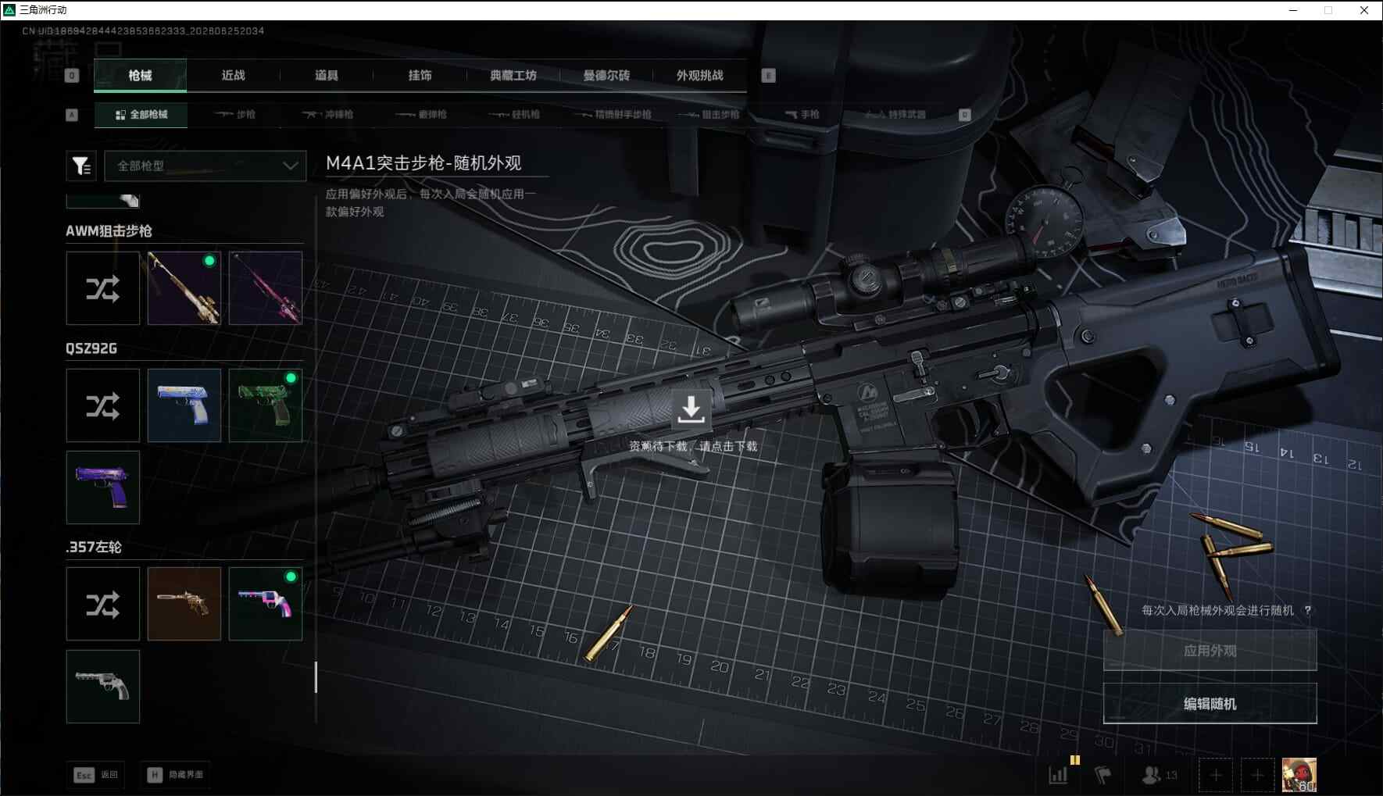Select the 冲锋枪 category filter
This screenshot has height=796, width=1383.
coord(328,115)
